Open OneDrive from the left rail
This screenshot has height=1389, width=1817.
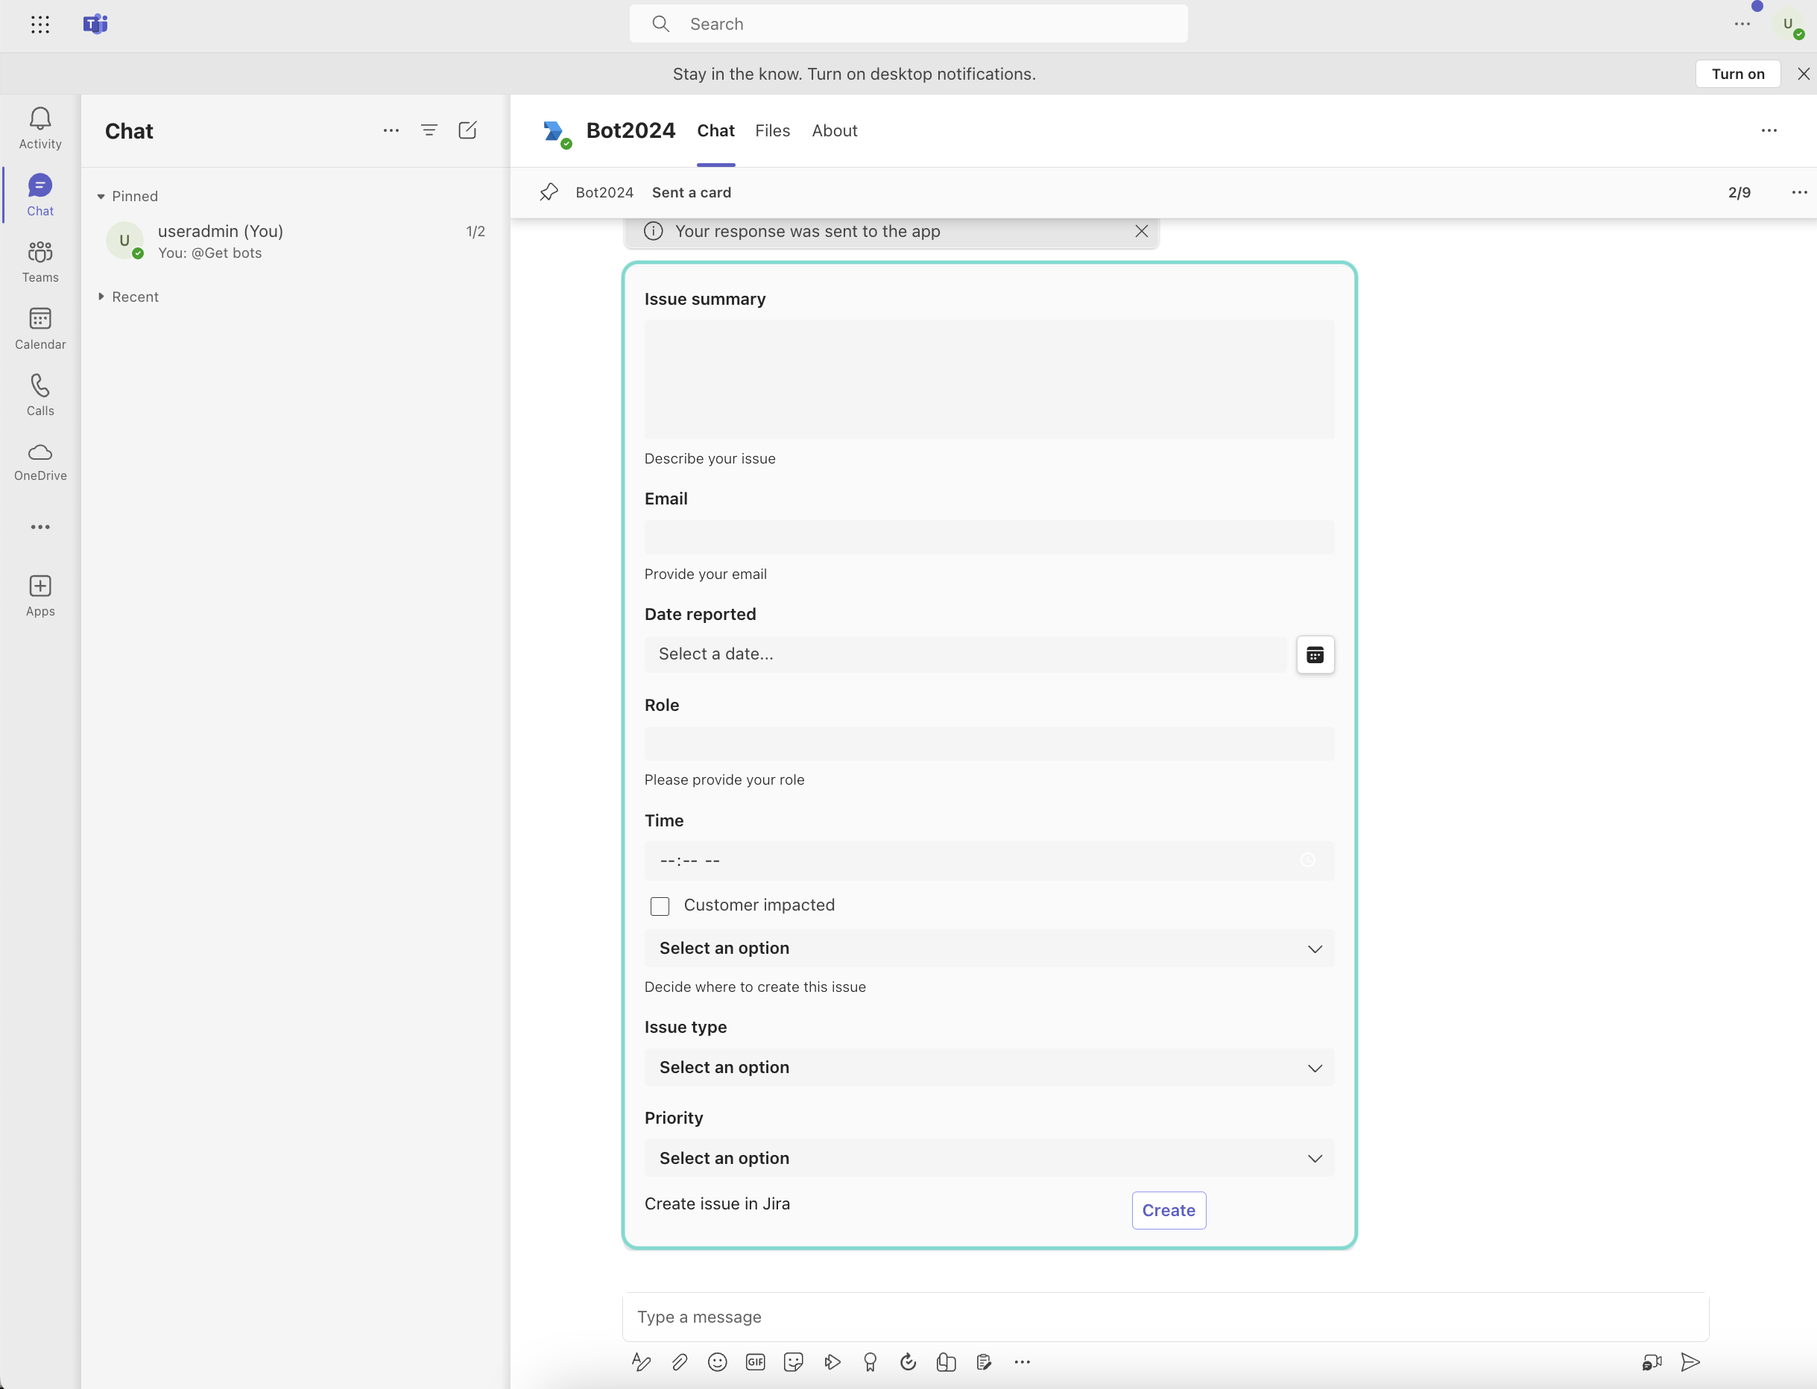point(39,461)
